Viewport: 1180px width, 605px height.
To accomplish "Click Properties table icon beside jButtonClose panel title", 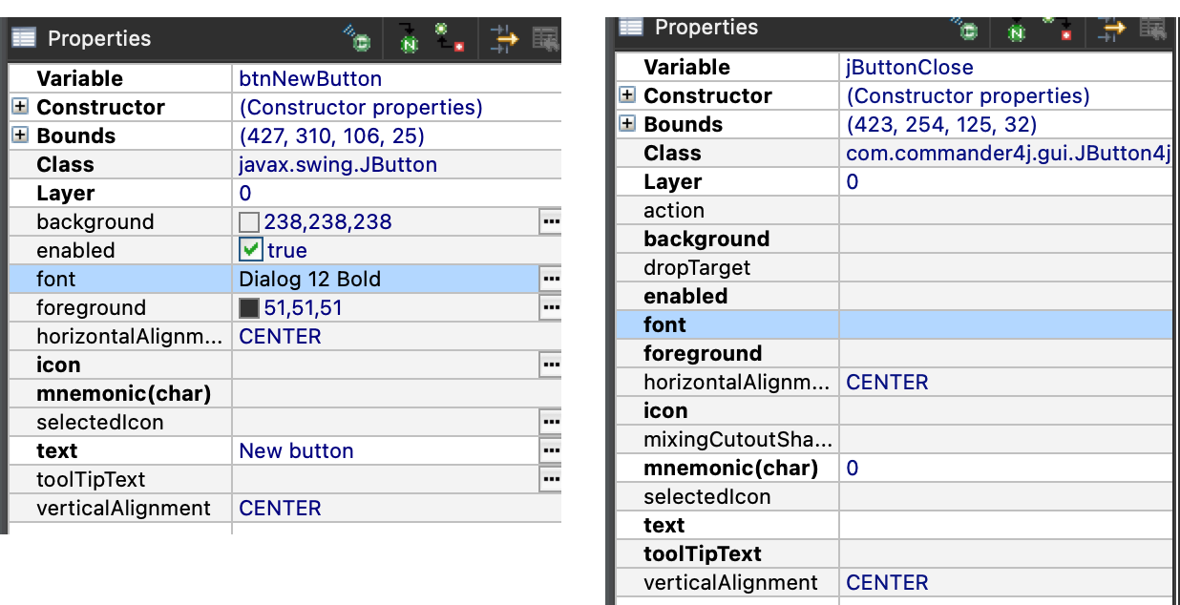I will (x=631, y=27).
